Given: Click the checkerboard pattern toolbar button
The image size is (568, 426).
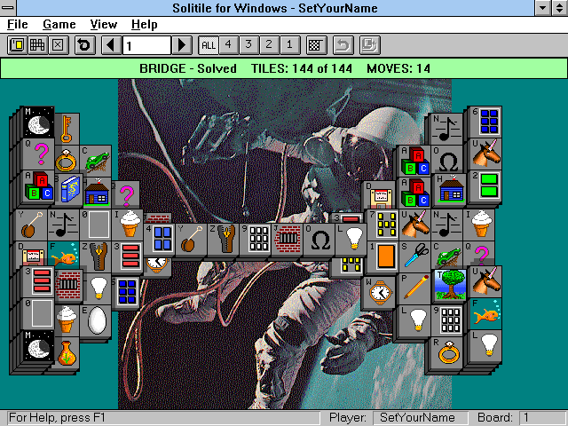Looking at the screenshot, I should click(x=317, y=45).
